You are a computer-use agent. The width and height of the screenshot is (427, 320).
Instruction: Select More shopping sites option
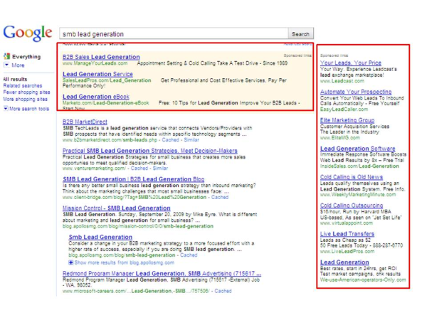(x=26, y=99)
